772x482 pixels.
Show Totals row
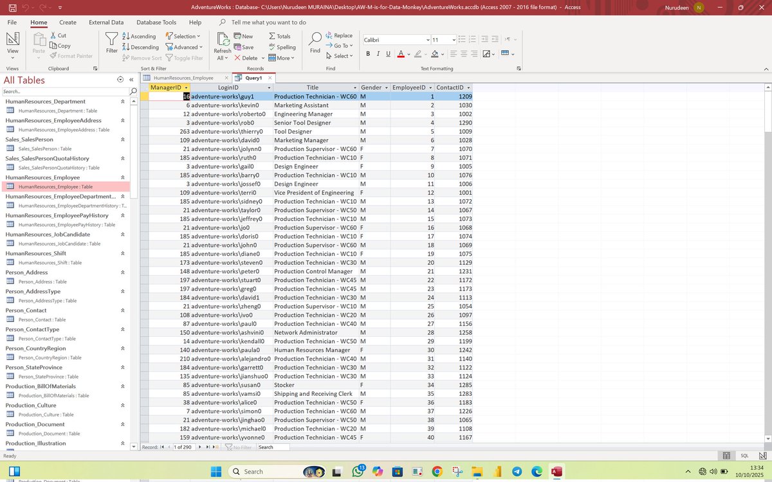[279, 36]
